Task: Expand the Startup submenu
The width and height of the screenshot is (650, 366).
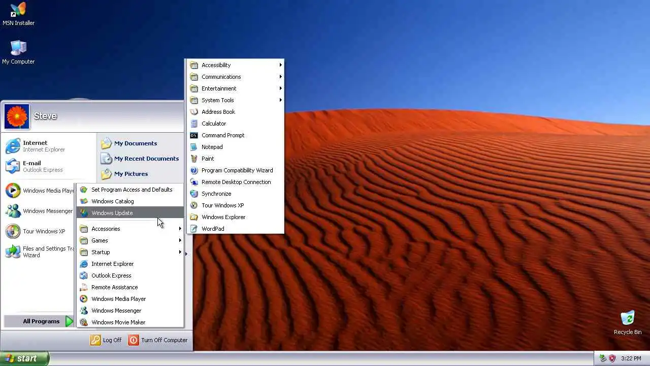Action: pos(130,252)
